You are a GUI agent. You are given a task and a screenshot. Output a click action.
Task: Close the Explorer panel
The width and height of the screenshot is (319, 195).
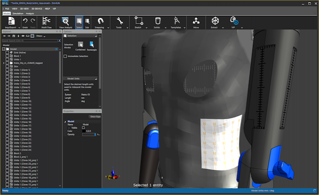[60, 31]
